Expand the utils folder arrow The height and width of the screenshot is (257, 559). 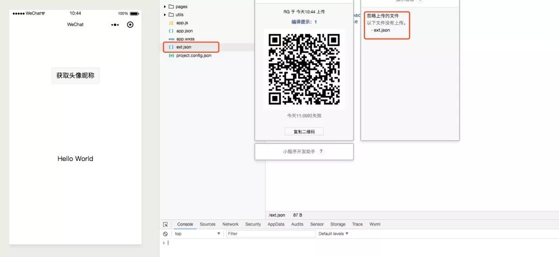tap(165, 14)
